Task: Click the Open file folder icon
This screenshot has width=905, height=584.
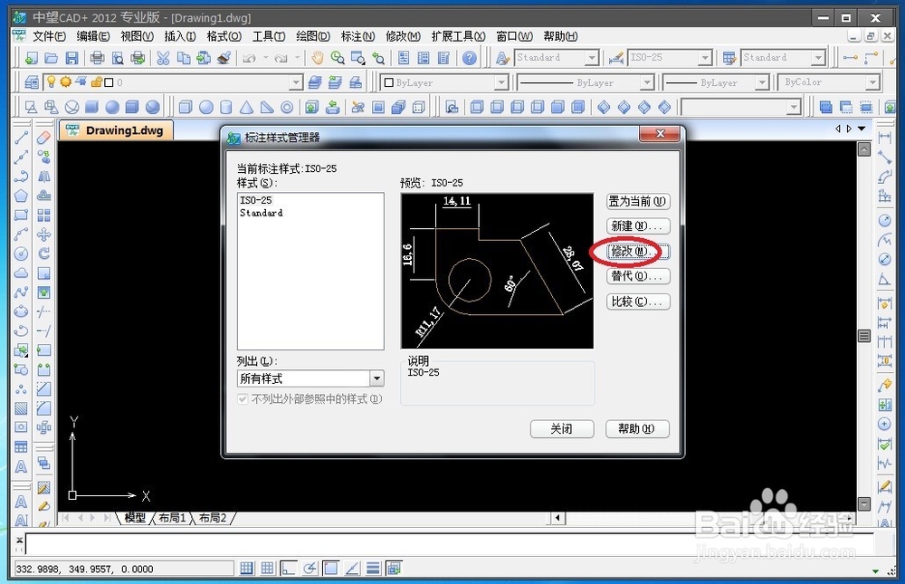Action: tap(52, 58)
